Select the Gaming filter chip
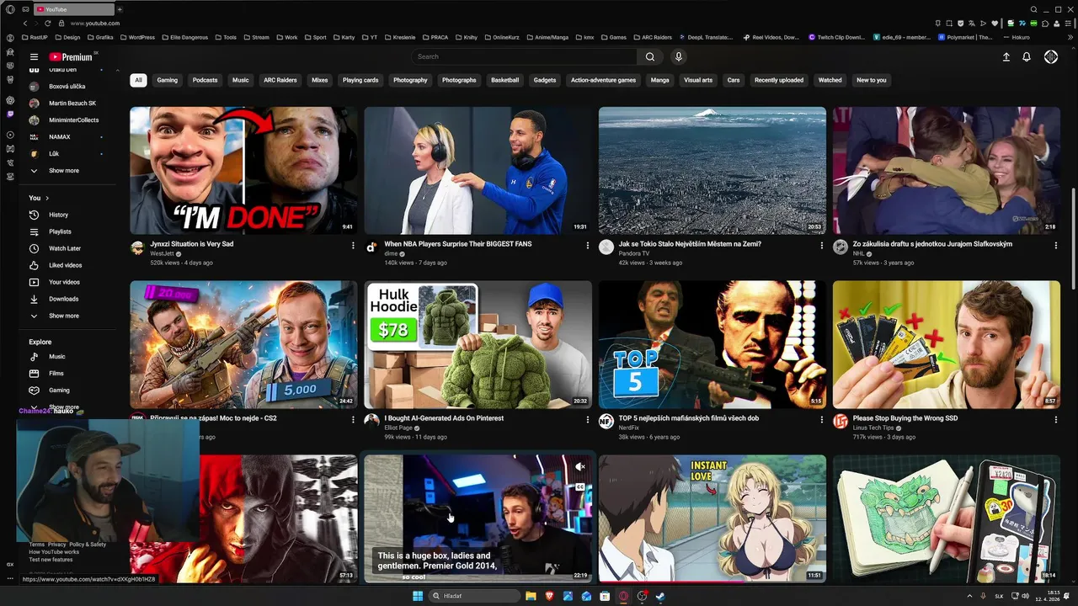The image size is (1078, 606). coord(168,80)
